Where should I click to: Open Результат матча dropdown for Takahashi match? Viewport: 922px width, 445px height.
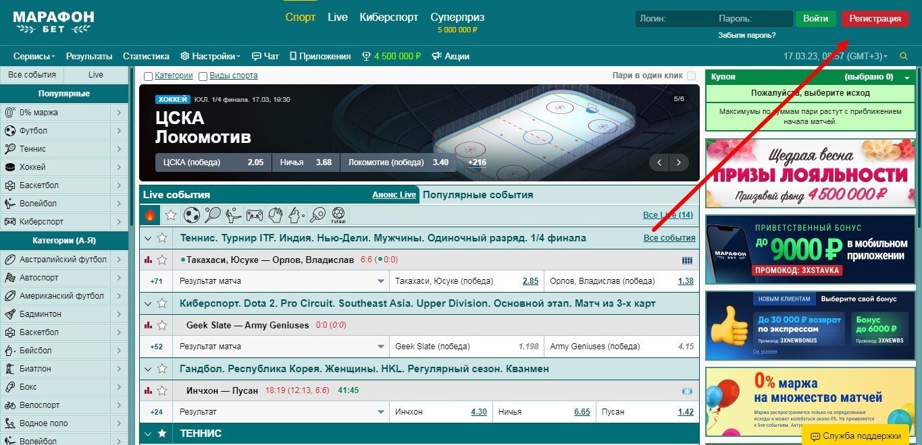click(380, 281)
